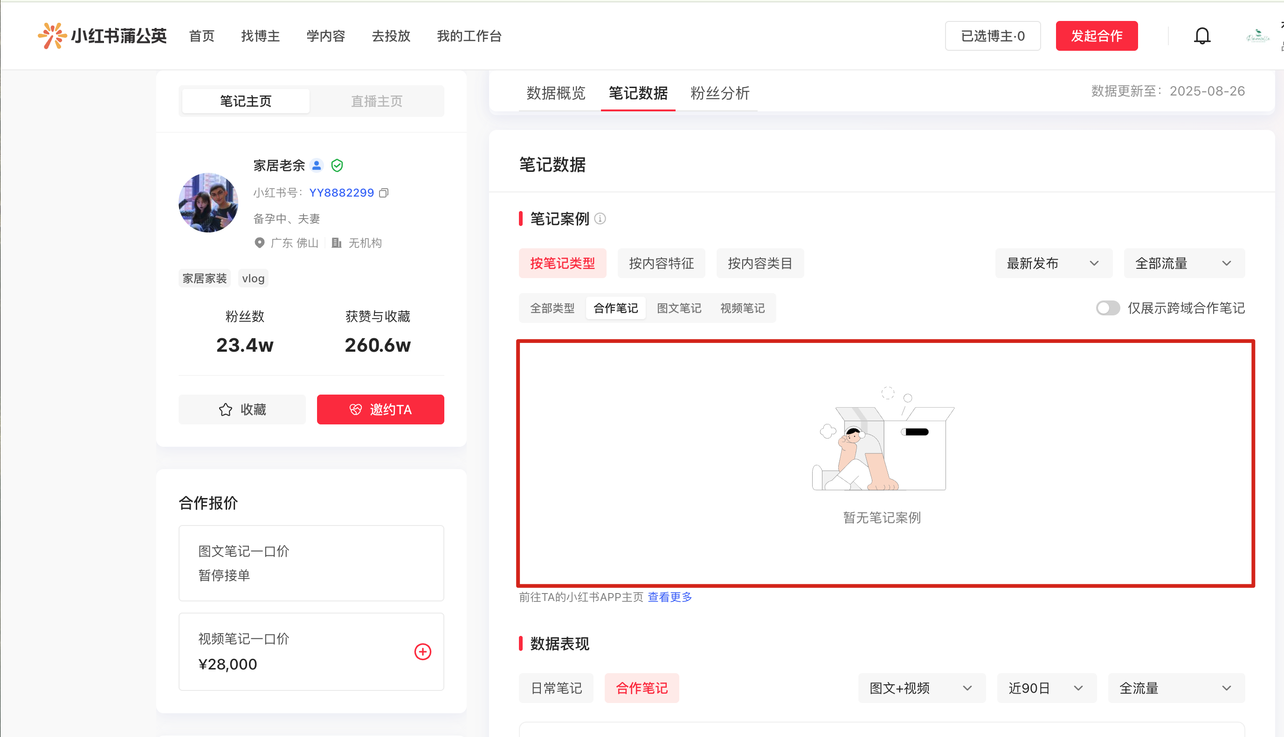Open 学内容 menu item
Screen dimensions: 1284x737
click(326, 36)
